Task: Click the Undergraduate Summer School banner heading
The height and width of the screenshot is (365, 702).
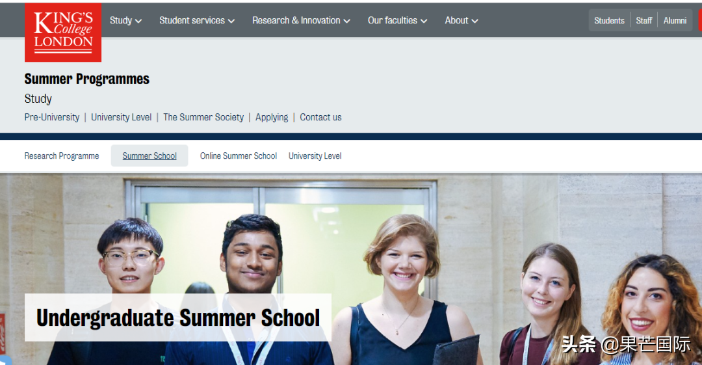Action: pos(178,318)
